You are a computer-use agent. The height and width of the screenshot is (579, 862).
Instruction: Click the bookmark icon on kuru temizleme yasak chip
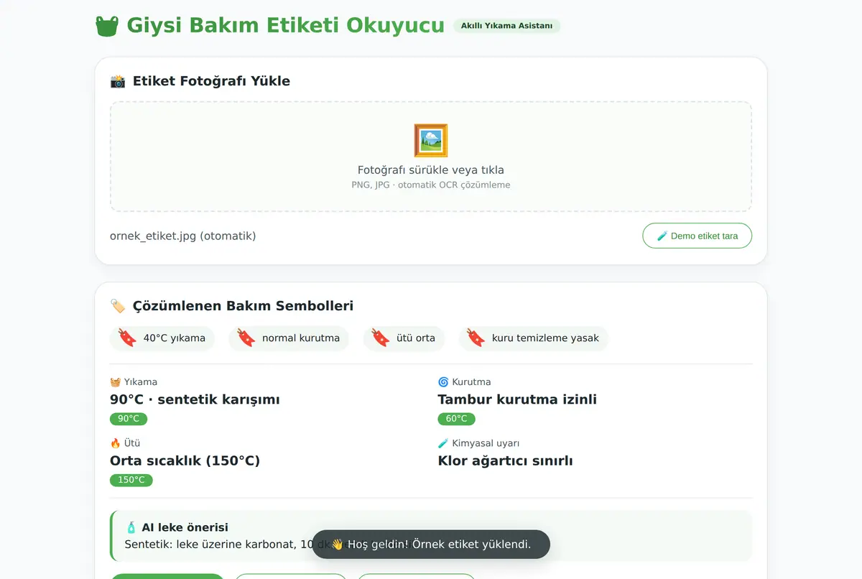click(x=476, y=338)
